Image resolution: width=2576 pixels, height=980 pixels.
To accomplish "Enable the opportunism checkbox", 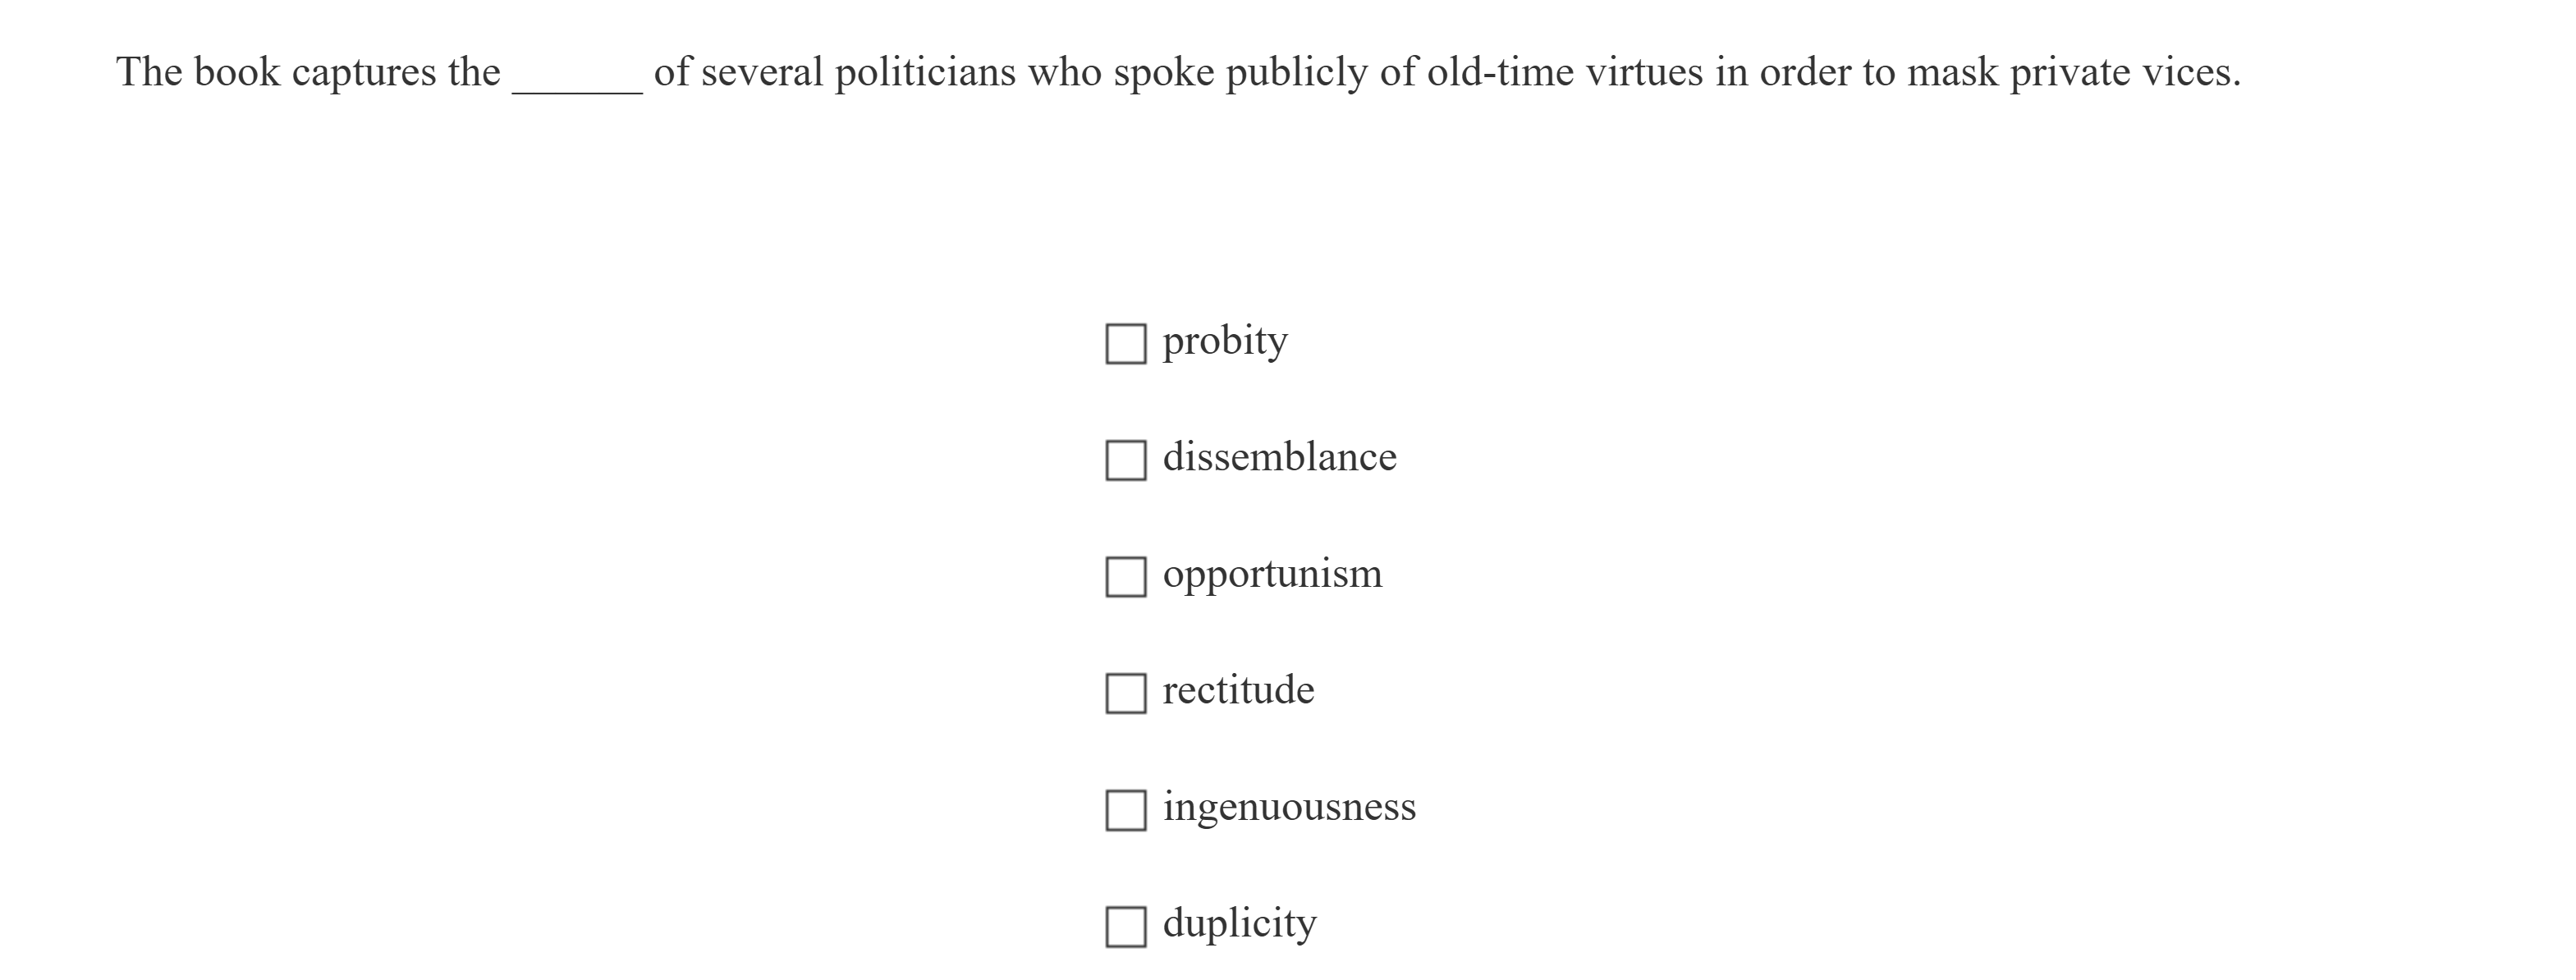I will coord(1125,577).
